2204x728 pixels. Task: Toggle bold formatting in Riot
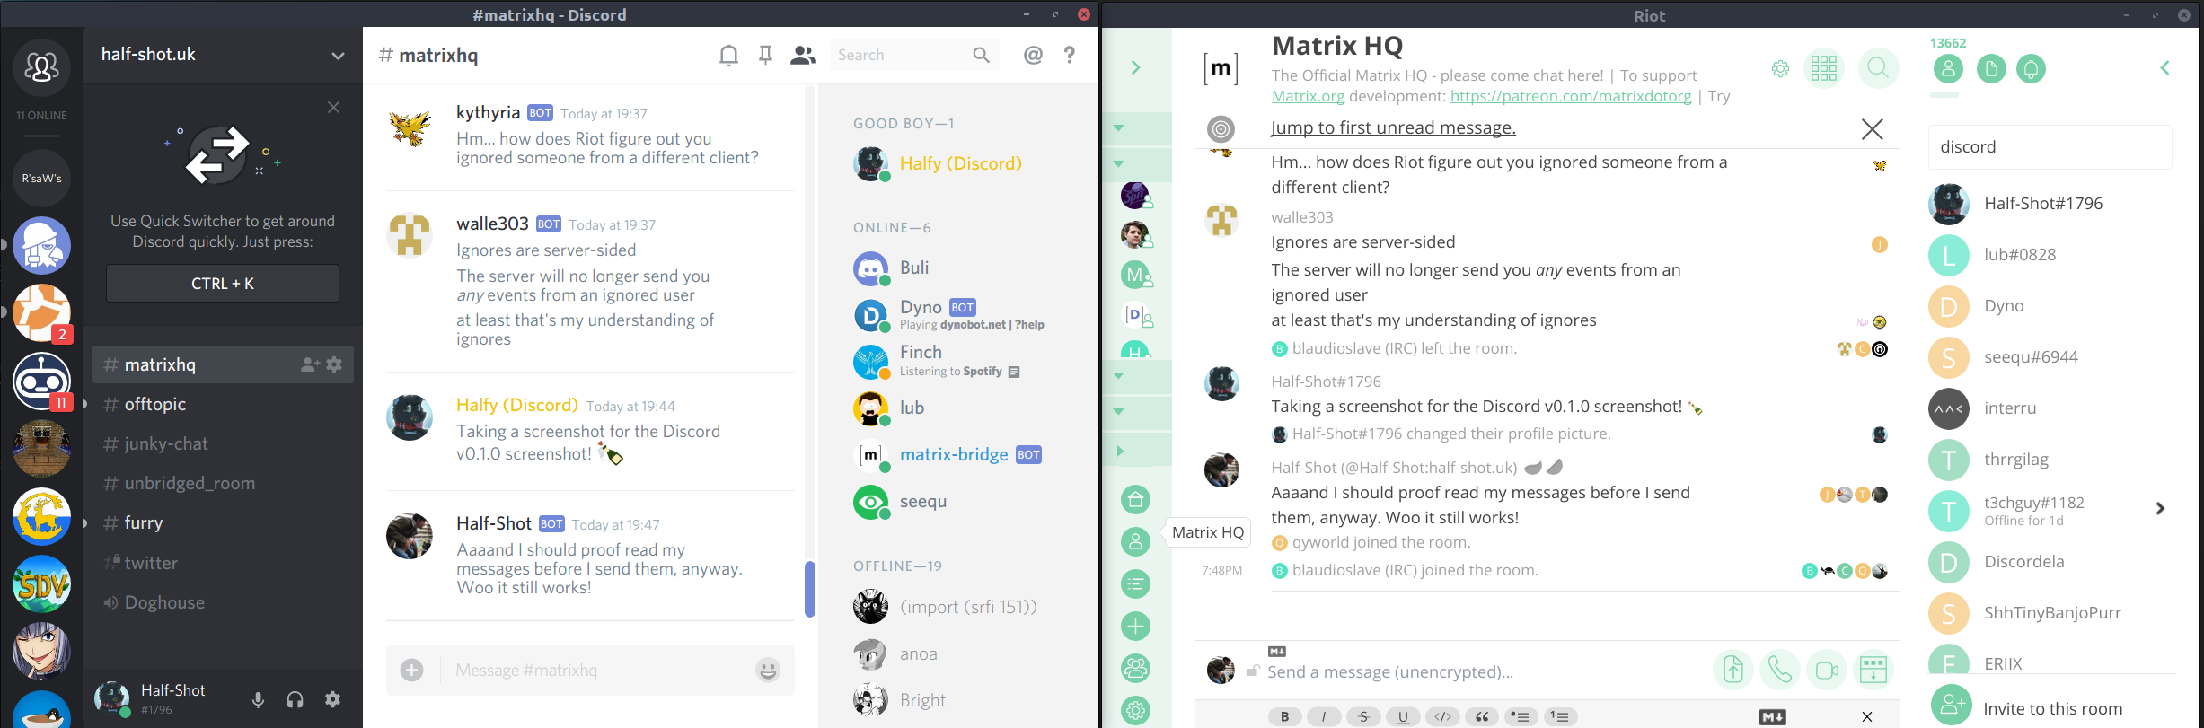(1285, 716)
